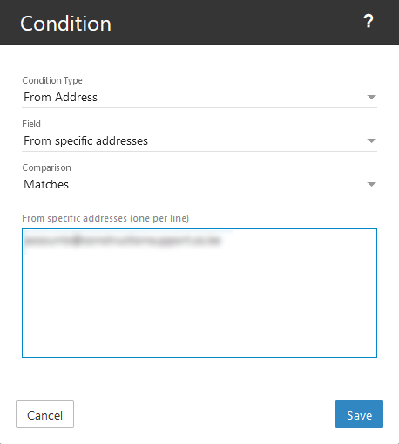This screenshot has height=444, width=399.
Task: Expand the Condition Type dropdown arrow
Action: 371,97
